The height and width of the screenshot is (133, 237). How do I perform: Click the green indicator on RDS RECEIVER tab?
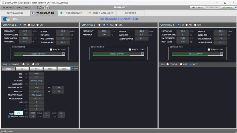61,13
